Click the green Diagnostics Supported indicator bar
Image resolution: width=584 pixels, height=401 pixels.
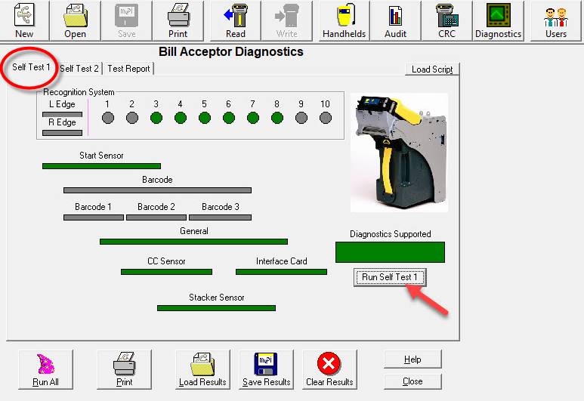click(x=390, y=252)
